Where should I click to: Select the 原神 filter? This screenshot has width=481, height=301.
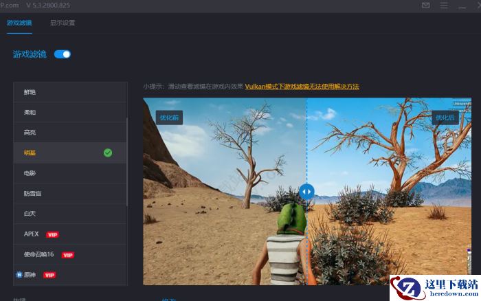click(x=70, y=275)
